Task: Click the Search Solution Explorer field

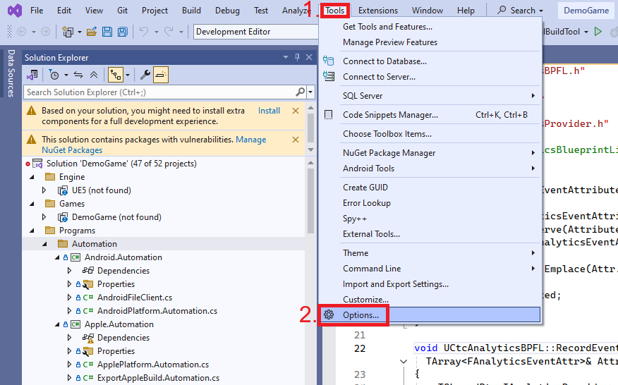Action: click(x=159, y=92)
